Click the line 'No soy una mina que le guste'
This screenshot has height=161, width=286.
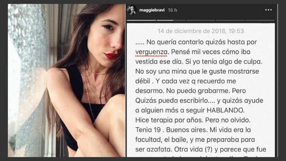(197, 71)
